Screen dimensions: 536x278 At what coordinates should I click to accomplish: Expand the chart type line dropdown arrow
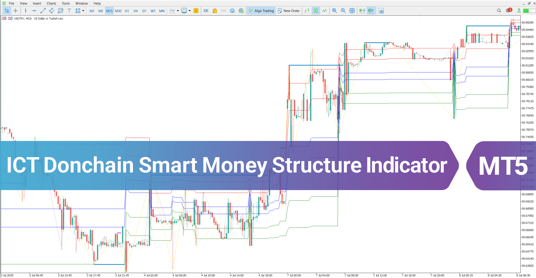coord(178,11)
